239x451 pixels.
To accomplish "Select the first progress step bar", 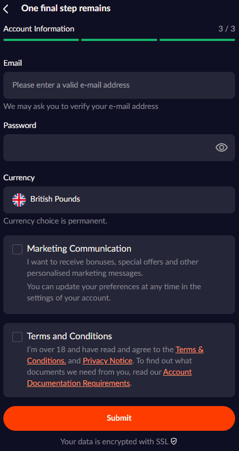I will point(41,40).
